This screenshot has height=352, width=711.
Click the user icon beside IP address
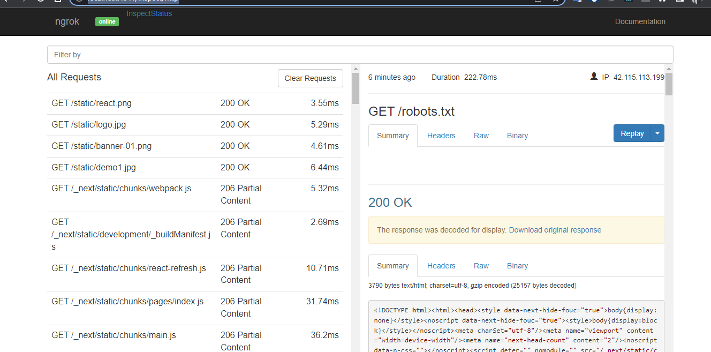[594, 77]
